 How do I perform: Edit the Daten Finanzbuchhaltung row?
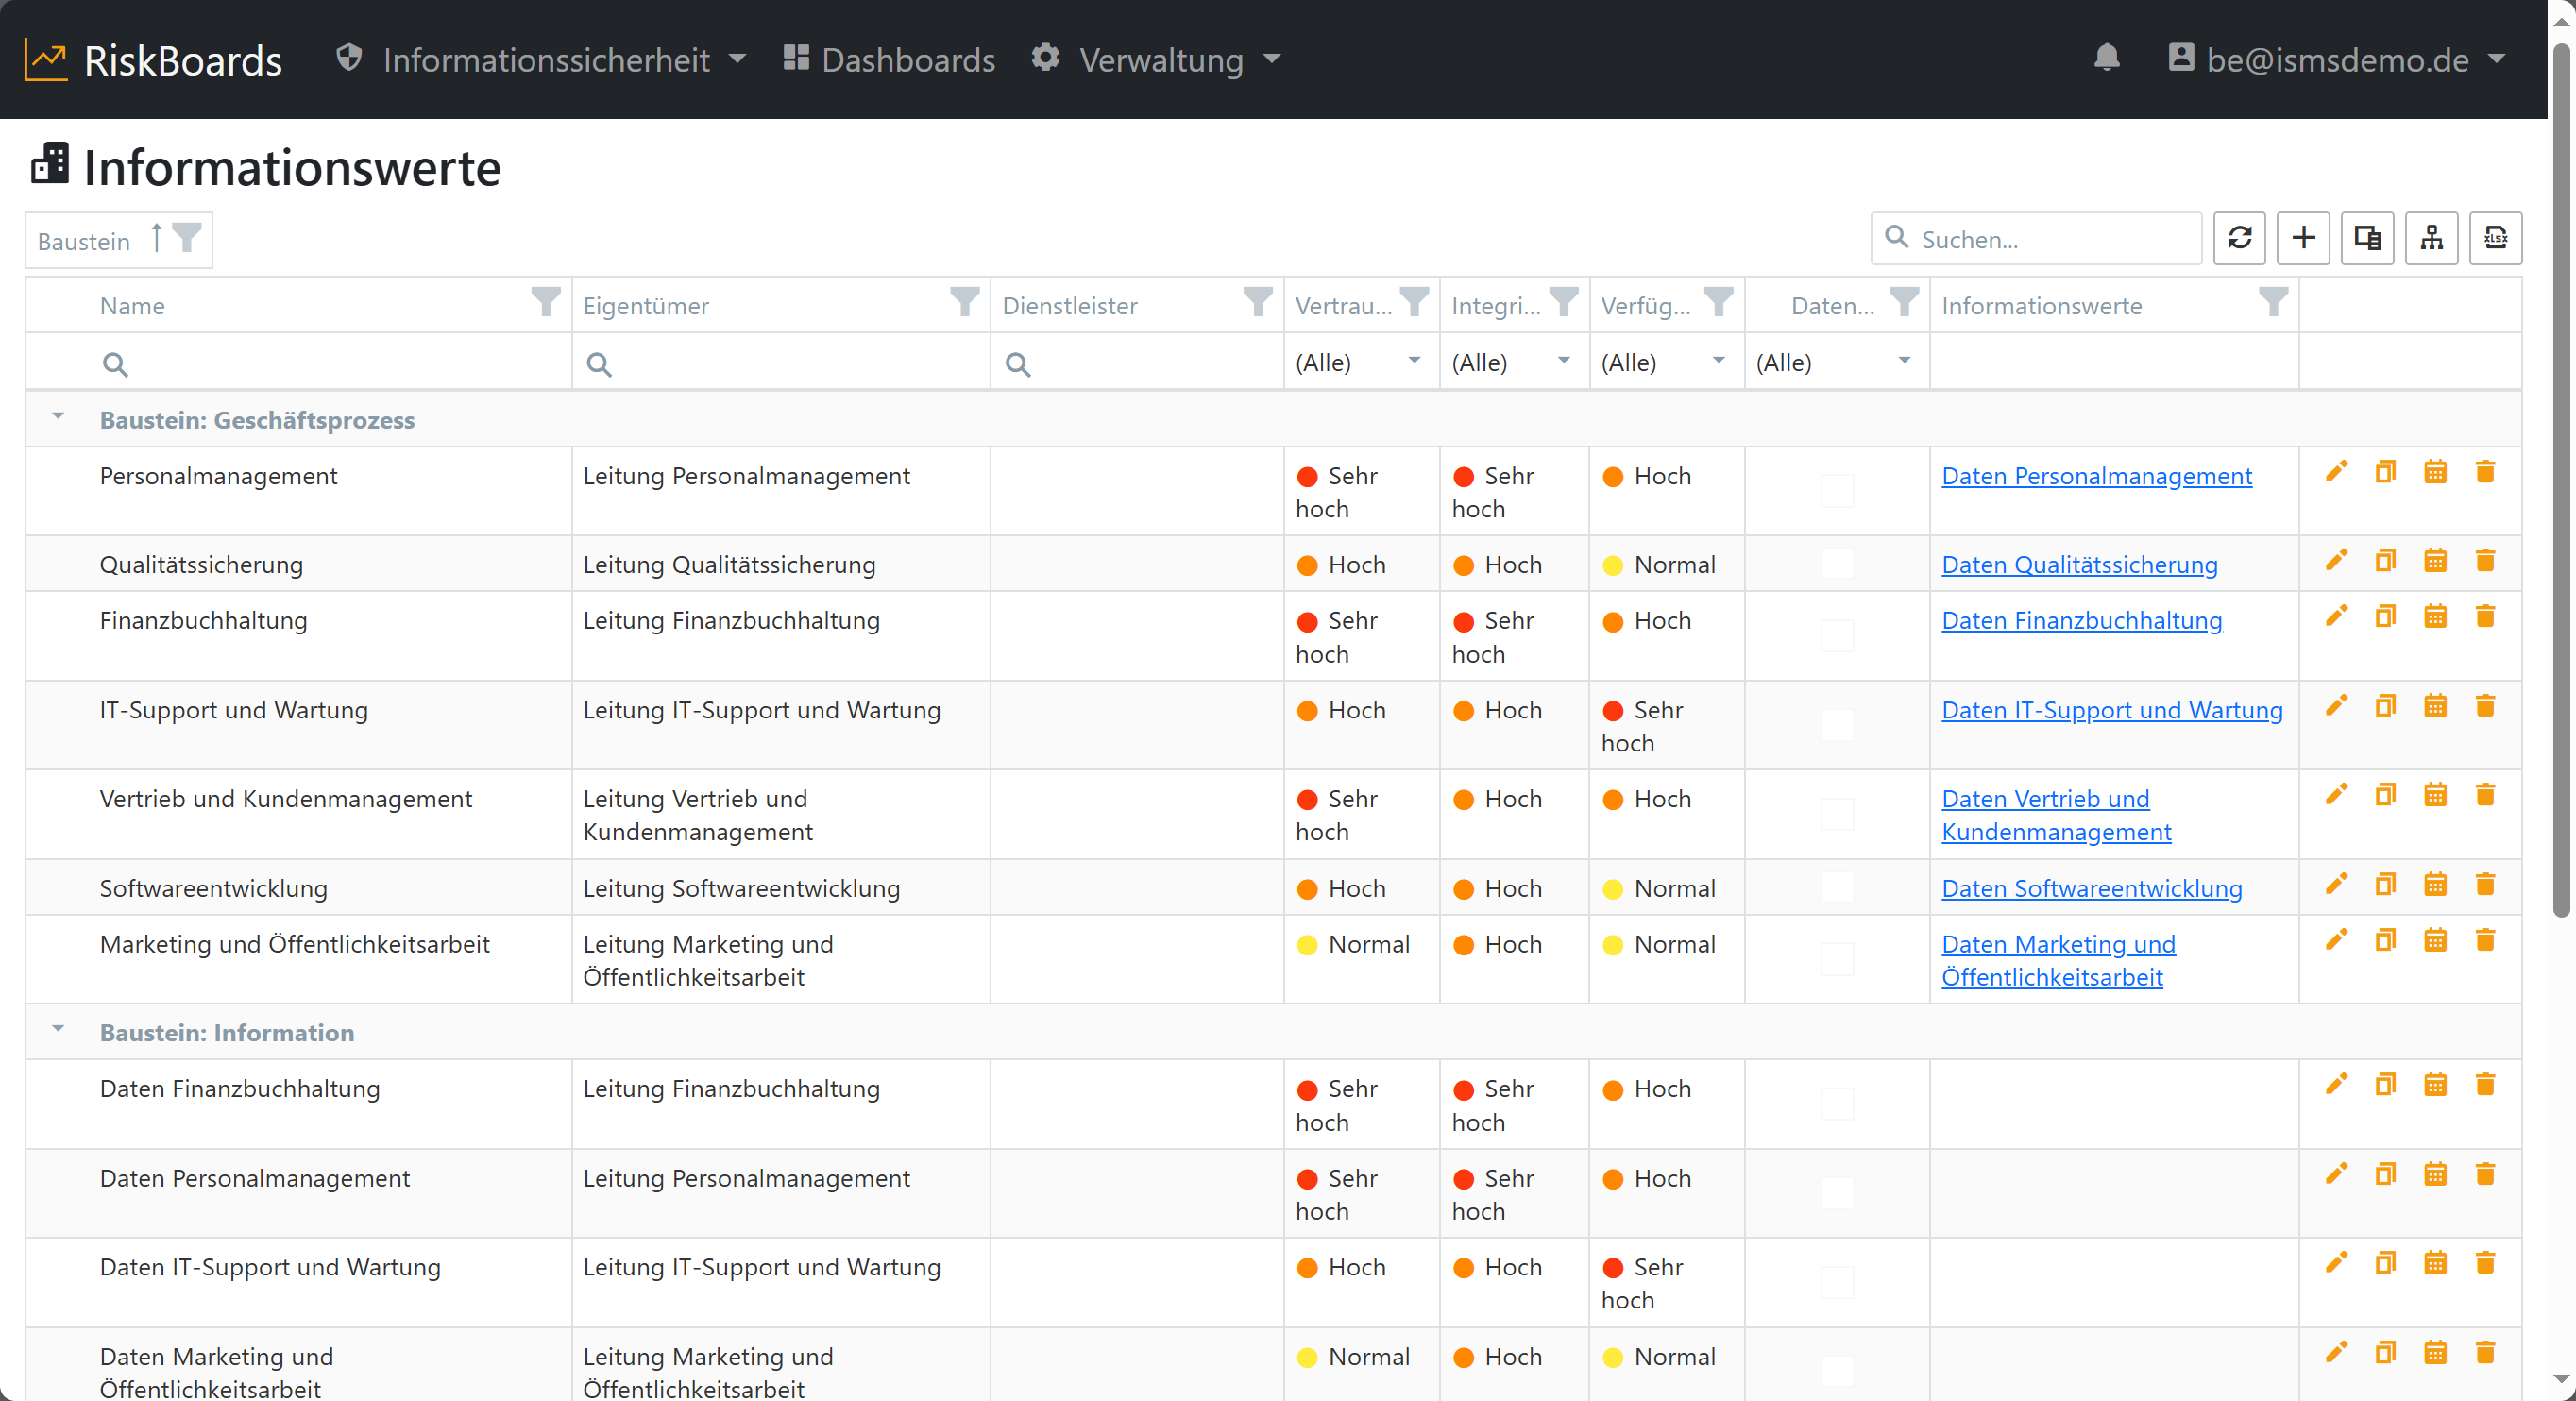2336,1085
